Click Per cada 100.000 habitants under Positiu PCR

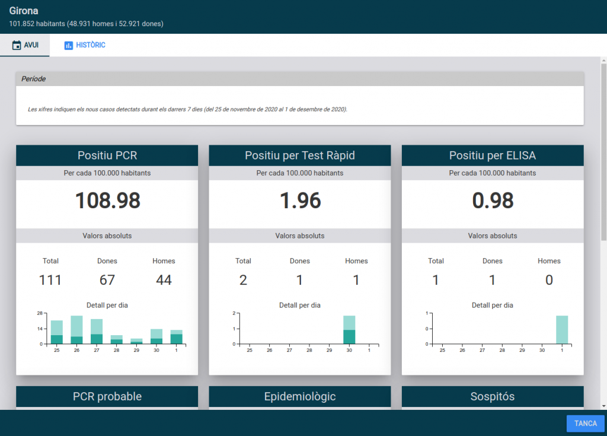pyautogui.click(x=107, y=173)
